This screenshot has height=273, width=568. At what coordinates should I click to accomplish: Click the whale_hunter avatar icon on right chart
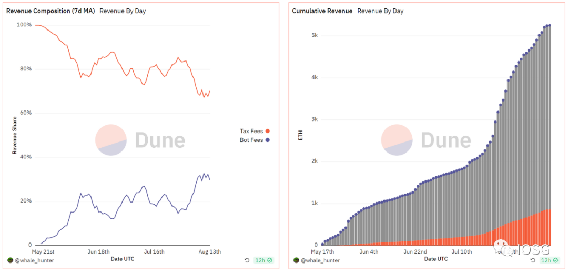[x=296, y=260]
